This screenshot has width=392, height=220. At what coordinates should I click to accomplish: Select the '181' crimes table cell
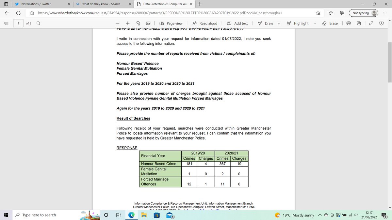189,164
